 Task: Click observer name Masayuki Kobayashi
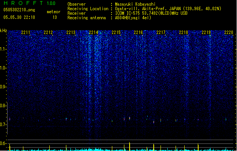pos(135,4)
